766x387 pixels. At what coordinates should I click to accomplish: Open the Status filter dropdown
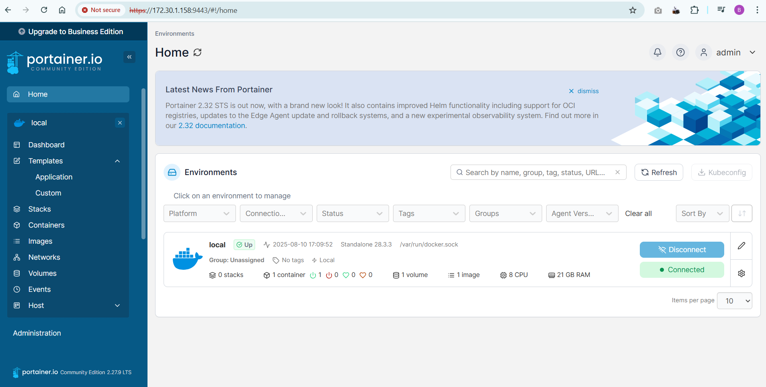pos(352,214)
